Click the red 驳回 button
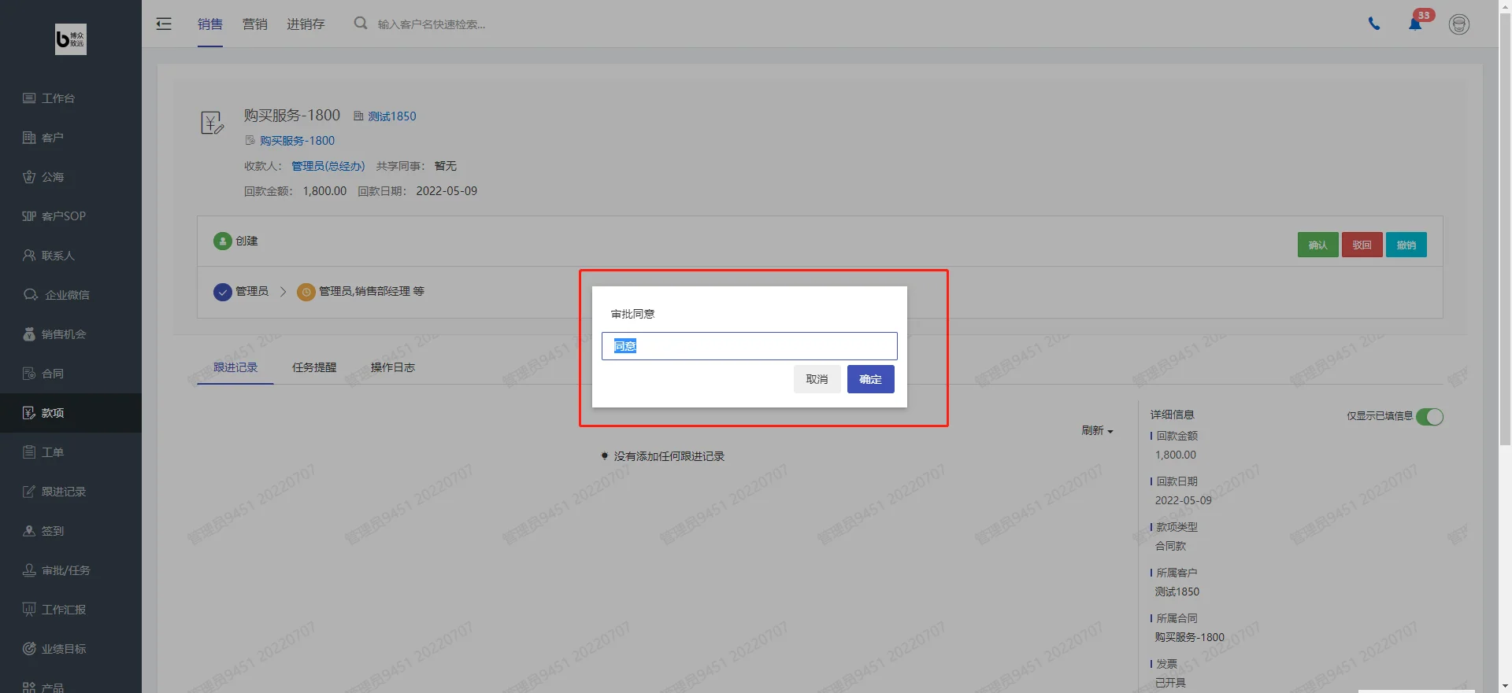1512x693 pixels. (1362, 245)
